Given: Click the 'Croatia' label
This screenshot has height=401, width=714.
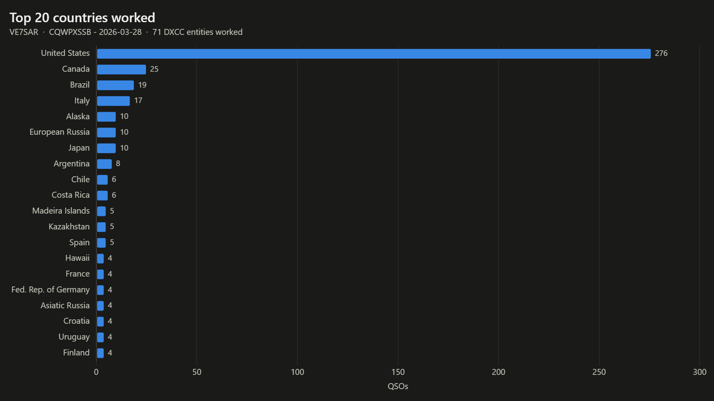Looking at the screenshot, I should (77, 321).
